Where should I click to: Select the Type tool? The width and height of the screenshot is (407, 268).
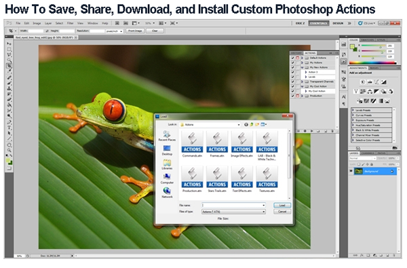9,128
